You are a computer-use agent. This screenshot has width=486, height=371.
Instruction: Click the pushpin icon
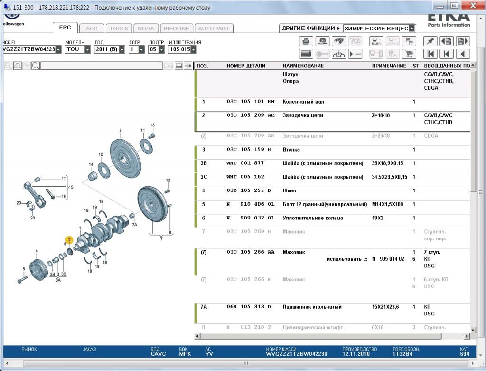pos(430,41)
